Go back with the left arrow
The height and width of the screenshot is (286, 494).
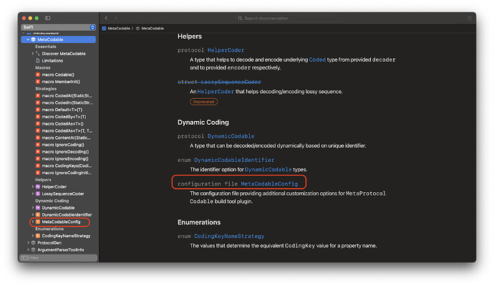click(106, 18)
